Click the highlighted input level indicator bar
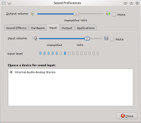This screenshot has width=141, height=123. (x=65, y=53)
